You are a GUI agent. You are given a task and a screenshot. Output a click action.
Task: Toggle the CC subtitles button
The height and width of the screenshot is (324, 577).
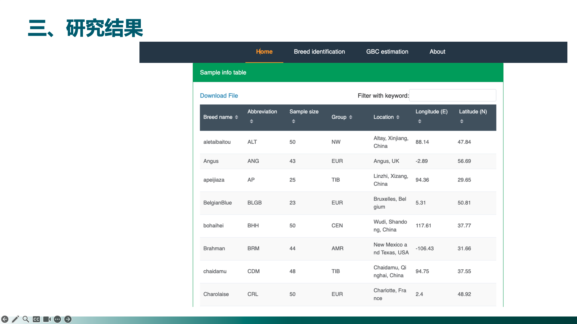pos(36,319)
